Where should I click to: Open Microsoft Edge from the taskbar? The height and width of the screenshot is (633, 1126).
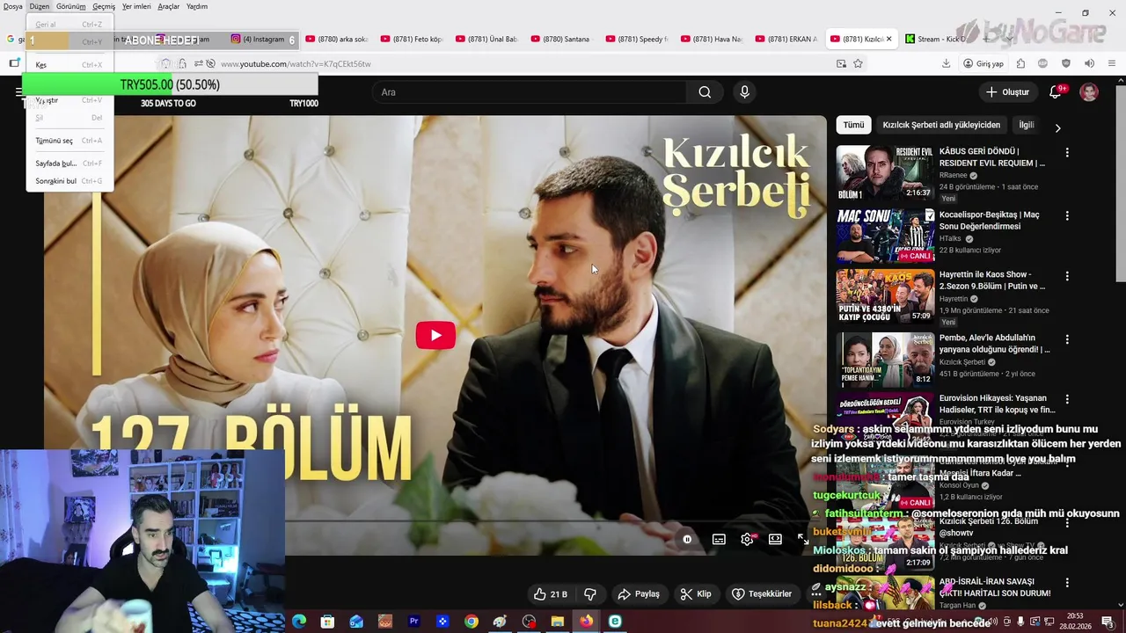pos(299,622)
